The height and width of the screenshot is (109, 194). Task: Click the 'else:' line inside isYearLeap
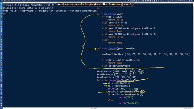click(105, 40)
